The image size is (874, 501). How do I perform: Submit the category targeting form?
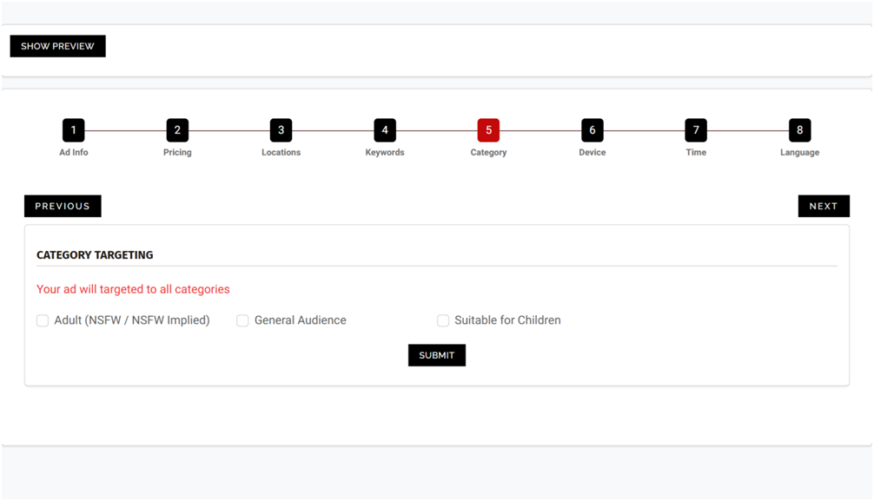436,355
